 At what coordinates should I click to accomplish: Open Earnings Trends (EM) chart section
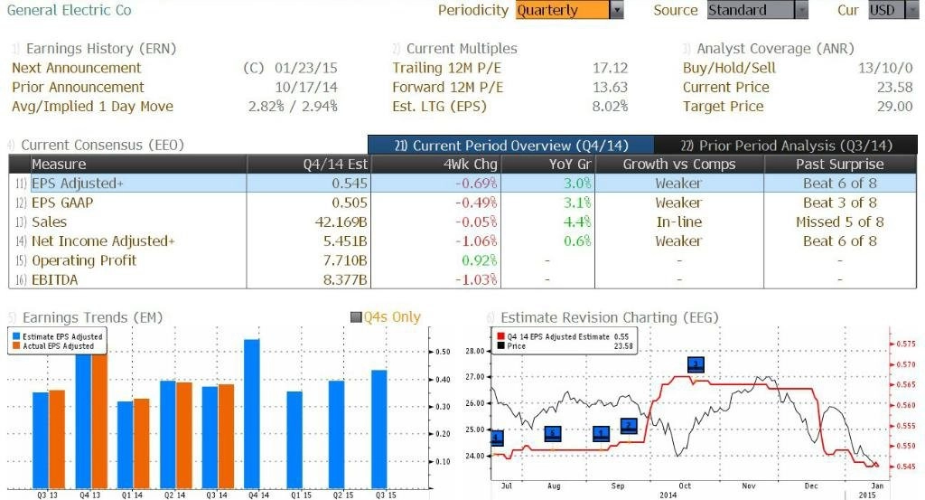tap(92, 317)
